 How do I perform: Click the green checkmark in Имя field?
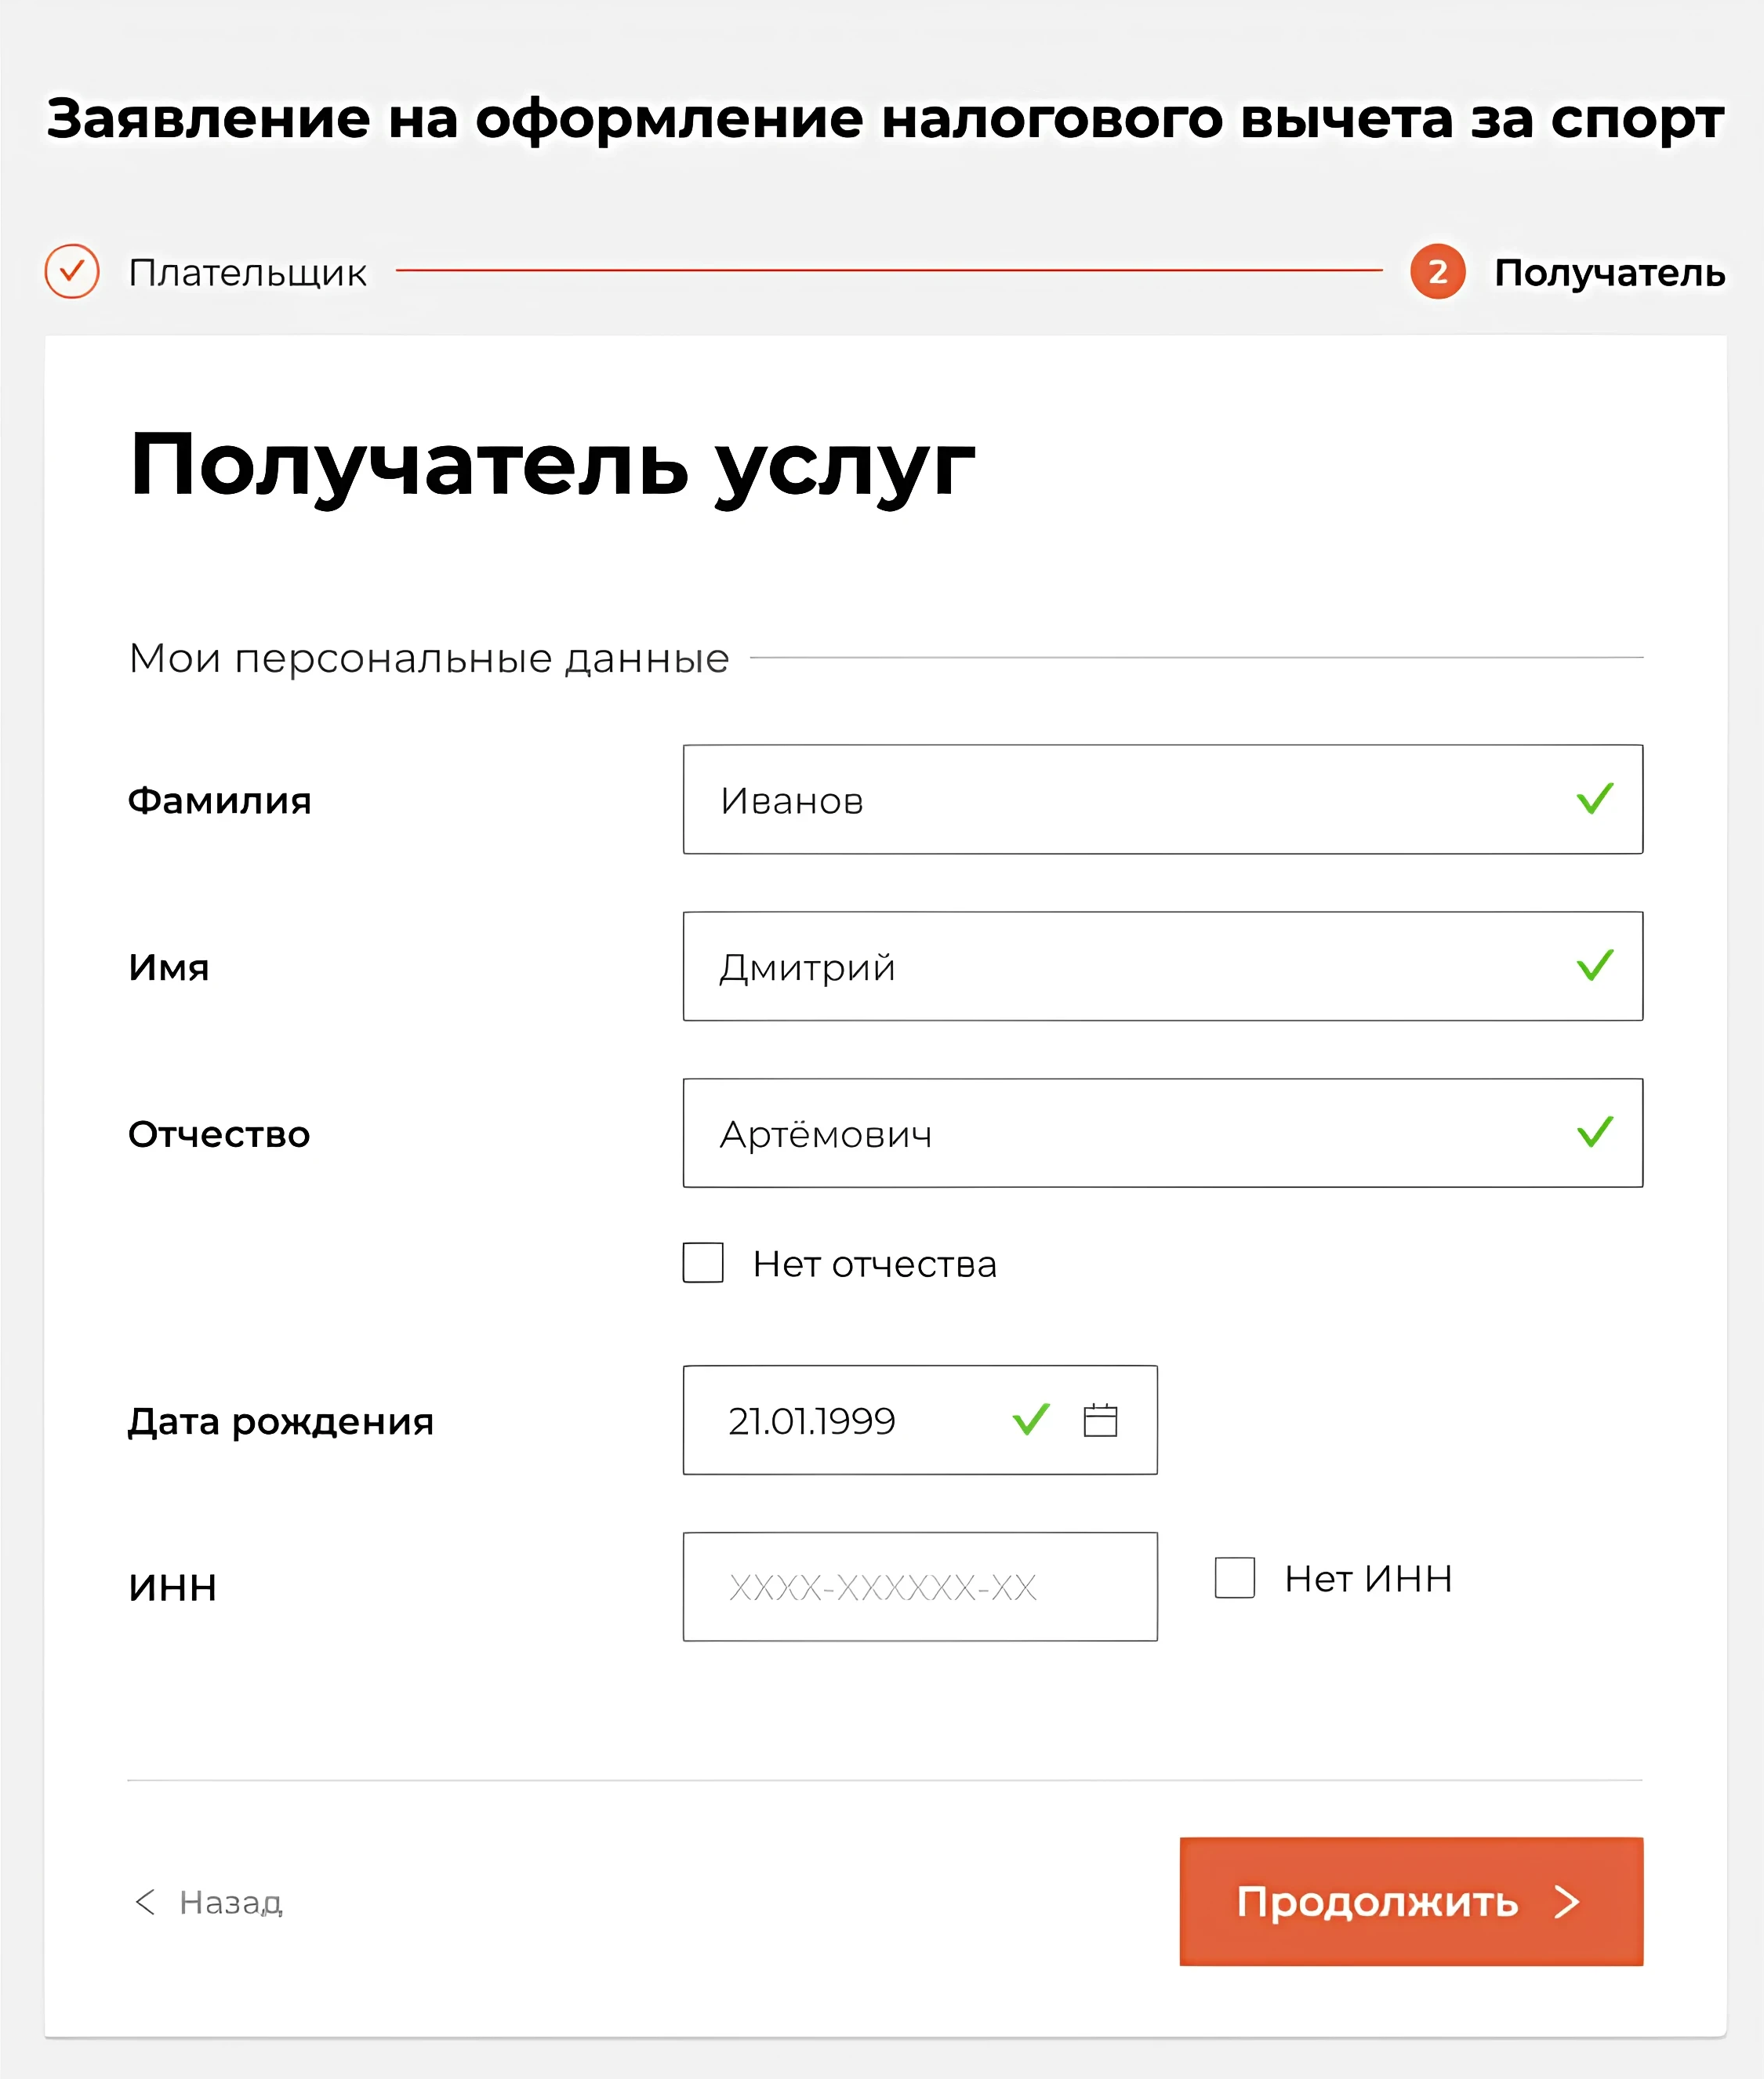coord(1595,965)
